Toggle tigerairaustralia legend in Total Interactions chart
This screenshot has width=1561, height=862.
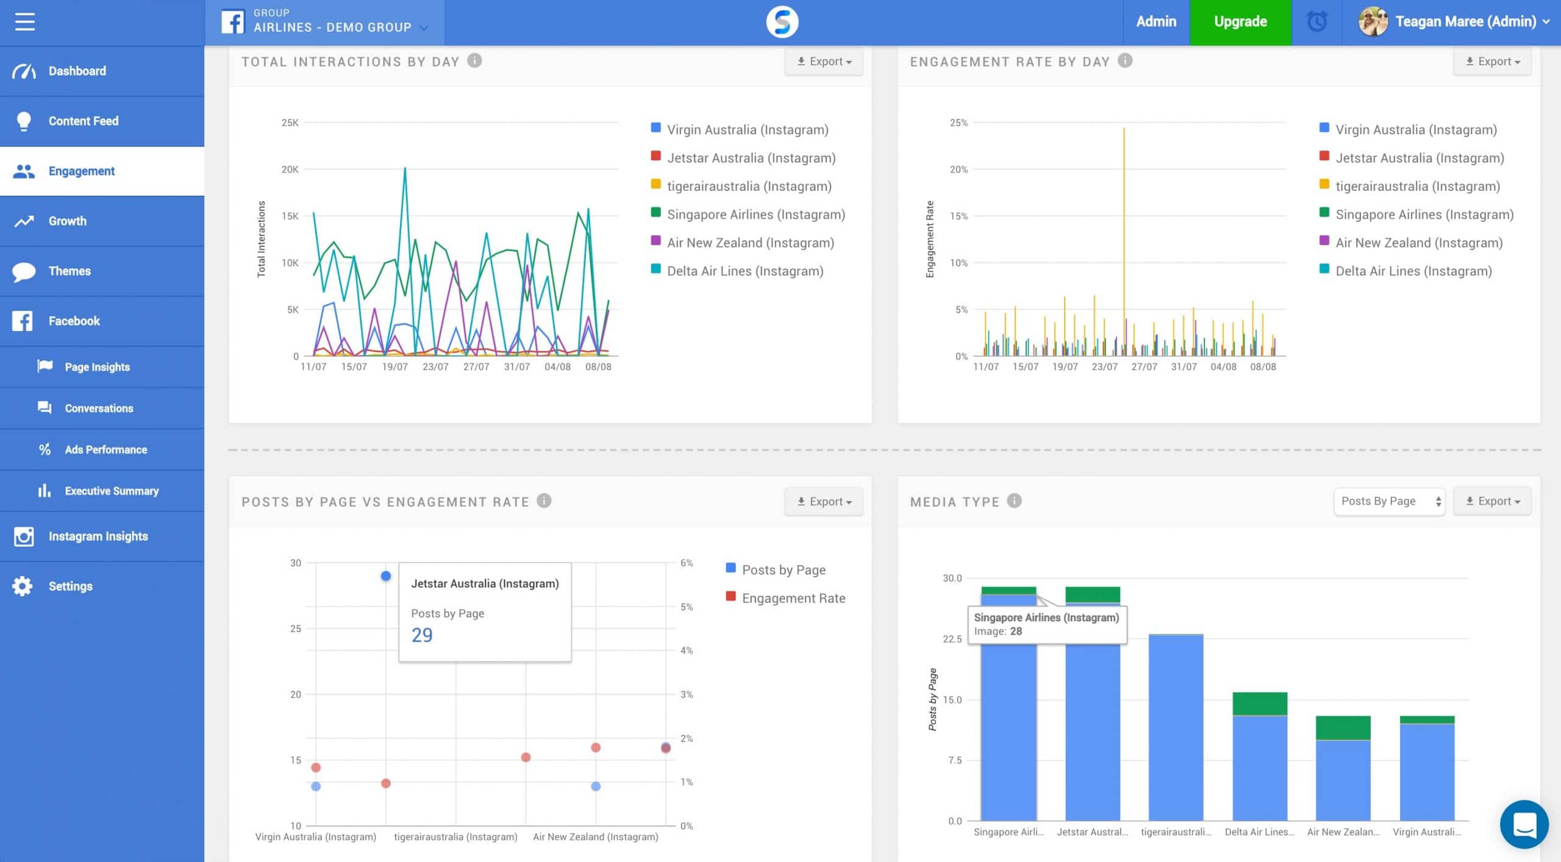click(741, 186)
